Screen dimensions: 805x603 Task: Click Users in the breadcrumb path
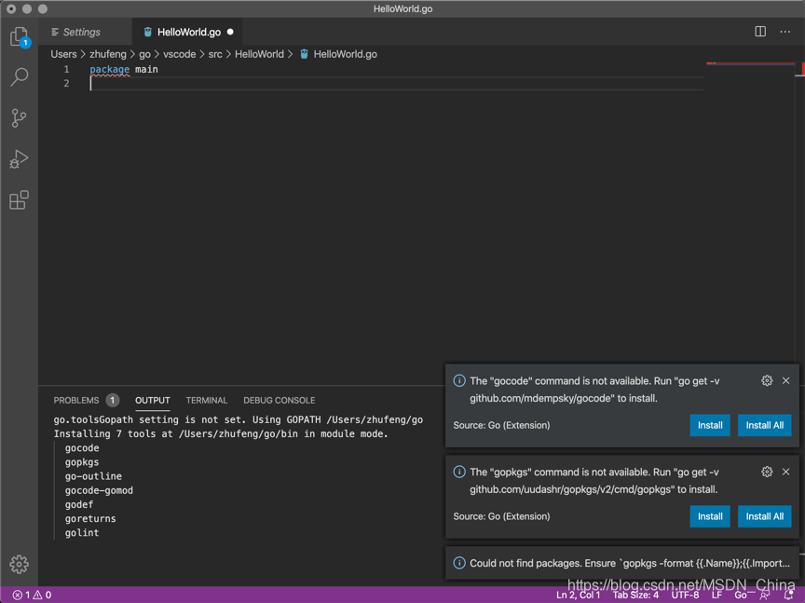tap(63, 54)
